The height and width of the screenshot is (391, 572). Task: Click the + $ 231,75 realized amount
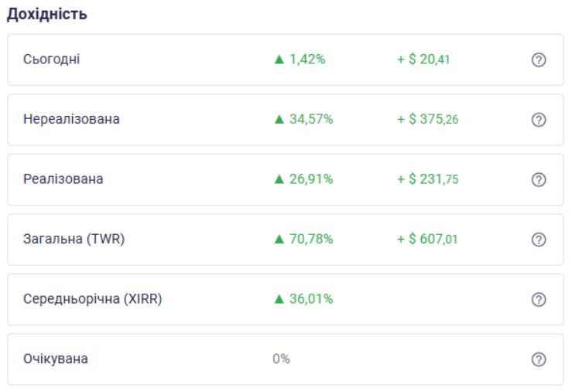pyautogui.click(x=427, y=179)
